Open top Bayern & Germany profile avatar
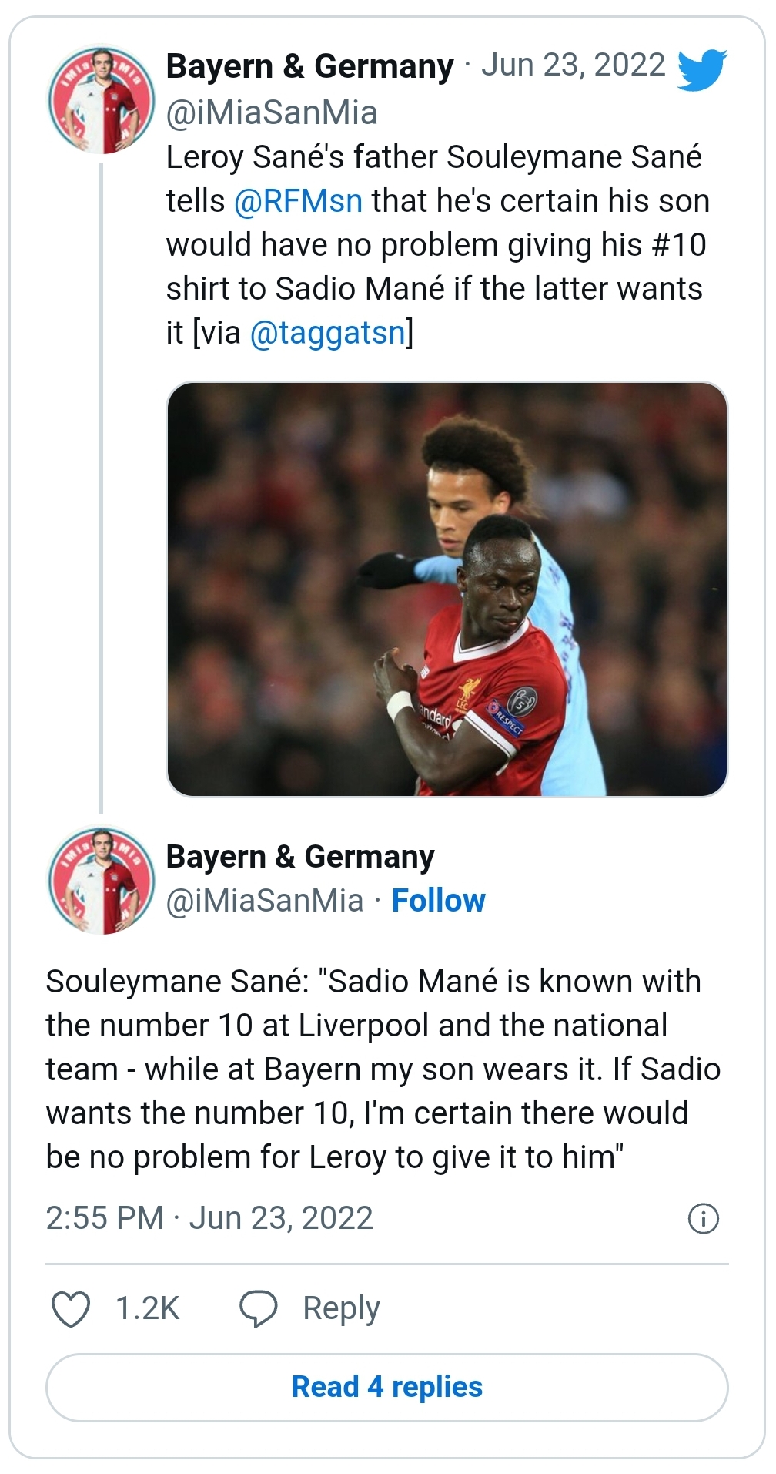 [x=102, y=100]
